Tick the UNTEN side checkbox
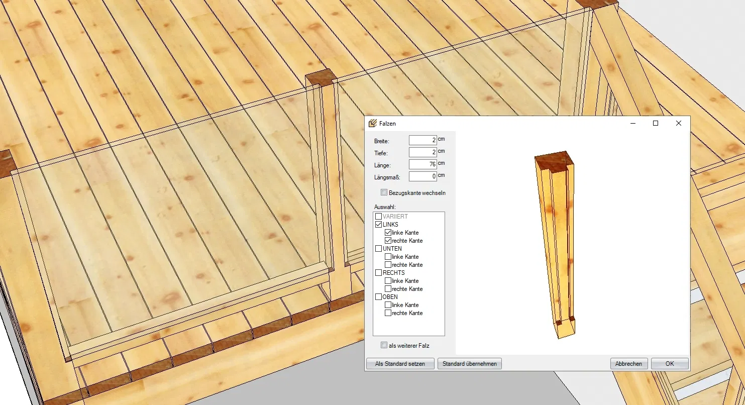This screenshot has height=405, width=745. point(379,249)
